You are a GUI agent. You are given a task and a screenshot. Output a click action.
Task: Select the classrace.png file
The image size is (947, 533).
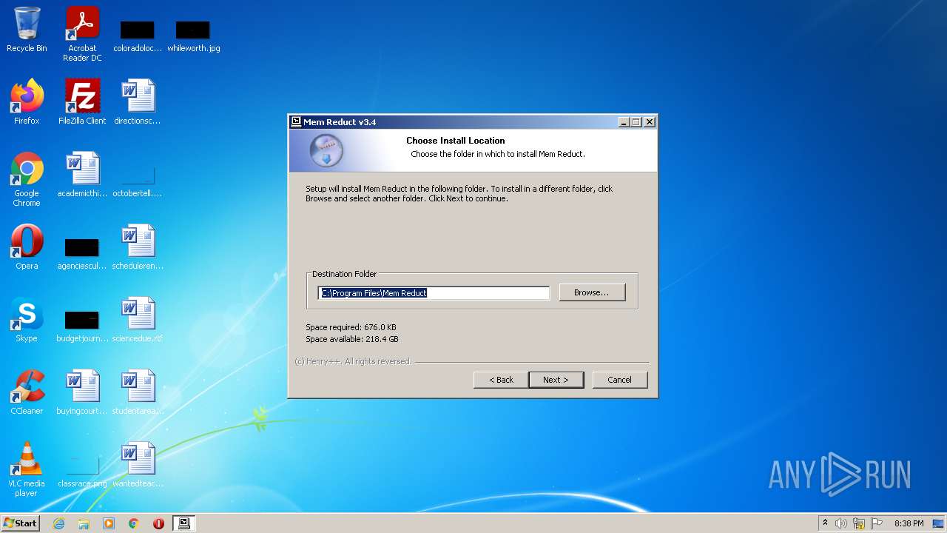(82, 472)
